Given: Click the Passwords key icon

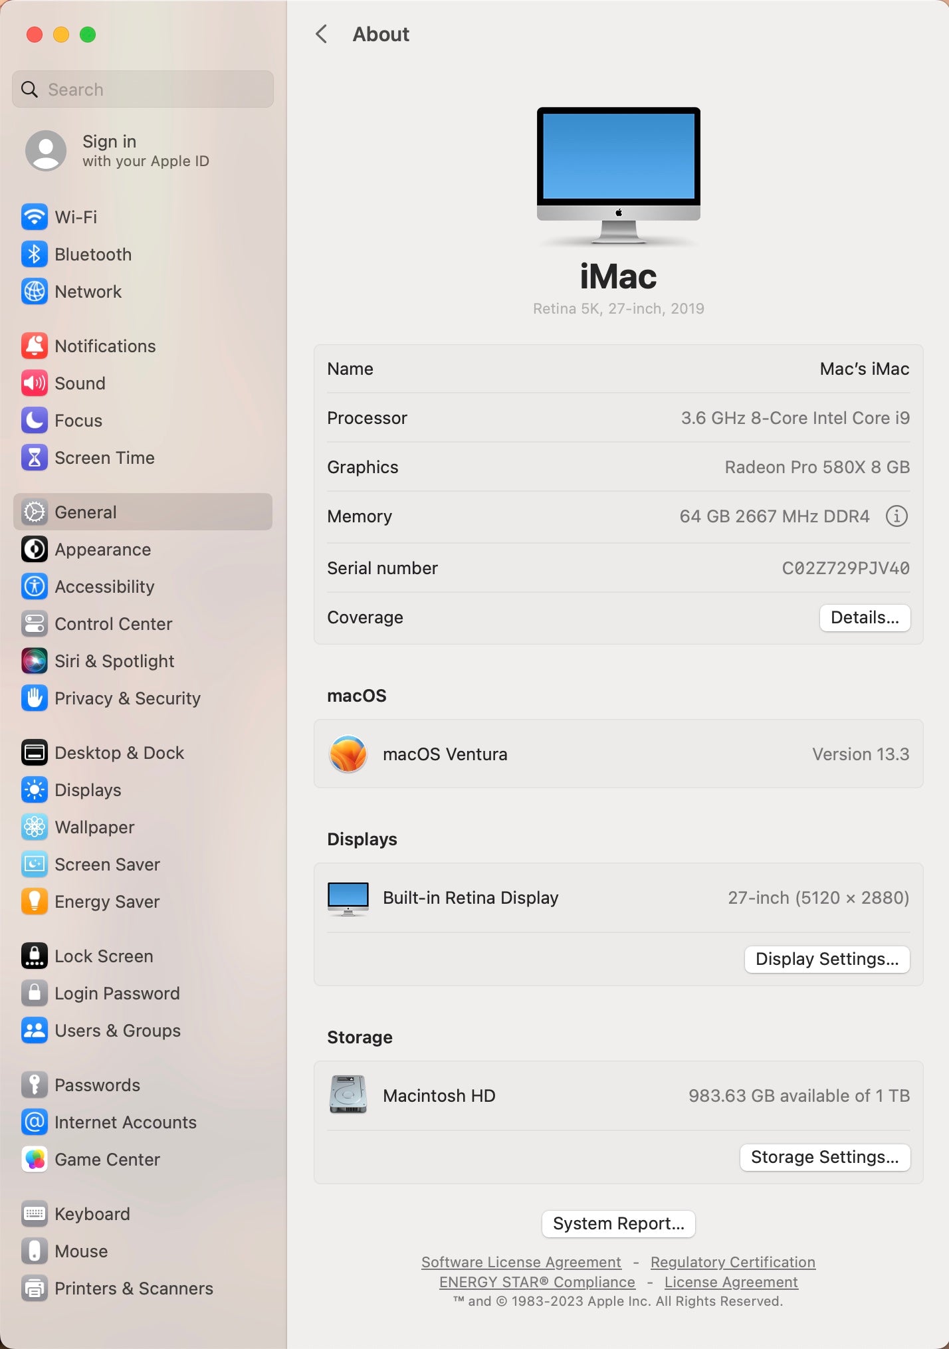Looking at the screenshot, I should (x=35, y=1085).
